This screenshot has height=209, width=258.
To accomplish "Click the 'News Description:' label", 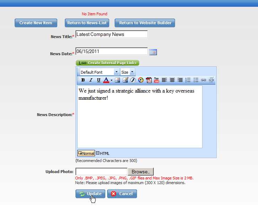I will [x=56, y=115].
